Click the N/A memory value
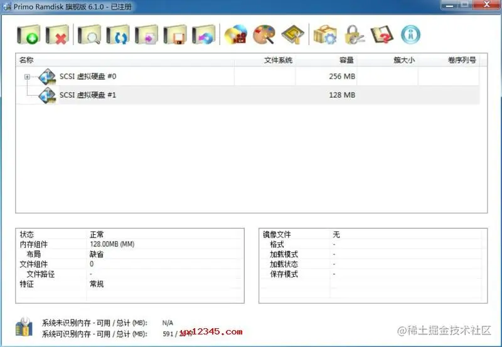The width and height of the screenshot is (502, 347). tap(168, 323)
